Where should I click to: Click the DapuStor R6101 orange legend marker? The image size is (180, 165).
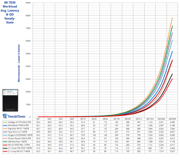click(x=5, y=129)
